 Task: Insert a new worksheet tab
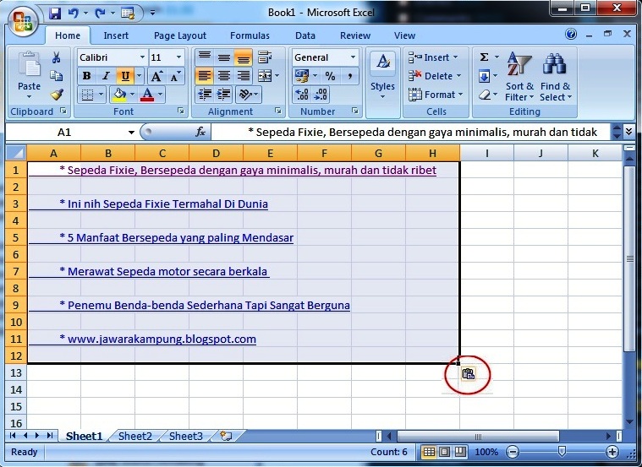click(x=226, y=436)
